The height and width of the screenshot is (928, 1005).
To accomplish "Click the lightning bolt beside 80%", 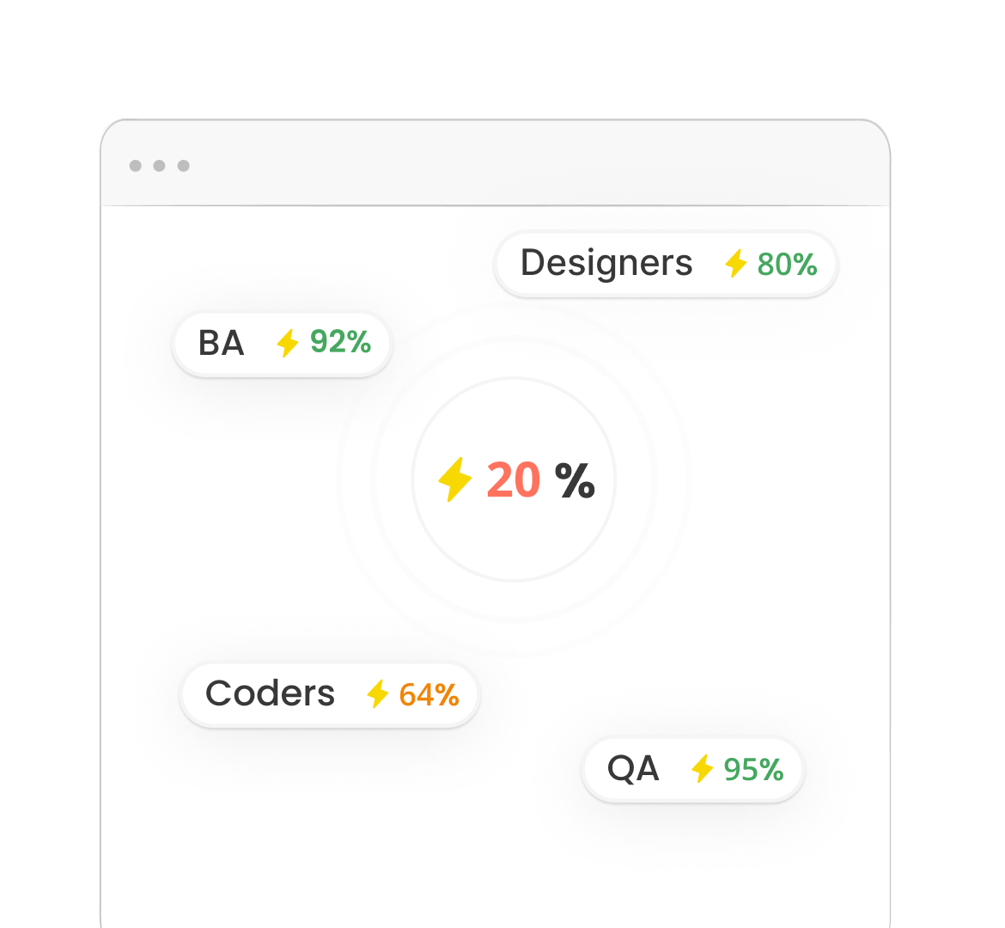I will click(x=736, y=264).
